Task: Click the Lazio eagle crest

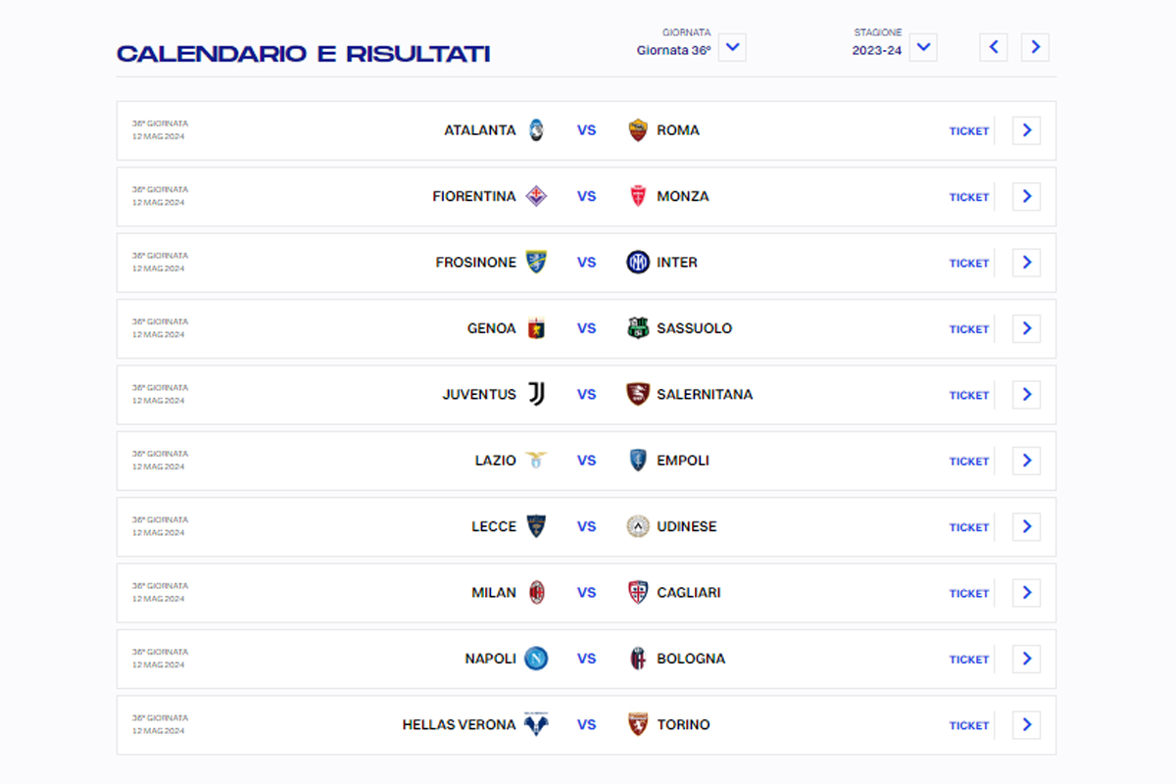Action: pos(536,461)
